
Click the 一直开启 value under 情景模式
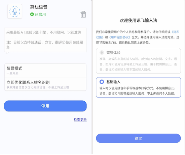click(12, 73)
